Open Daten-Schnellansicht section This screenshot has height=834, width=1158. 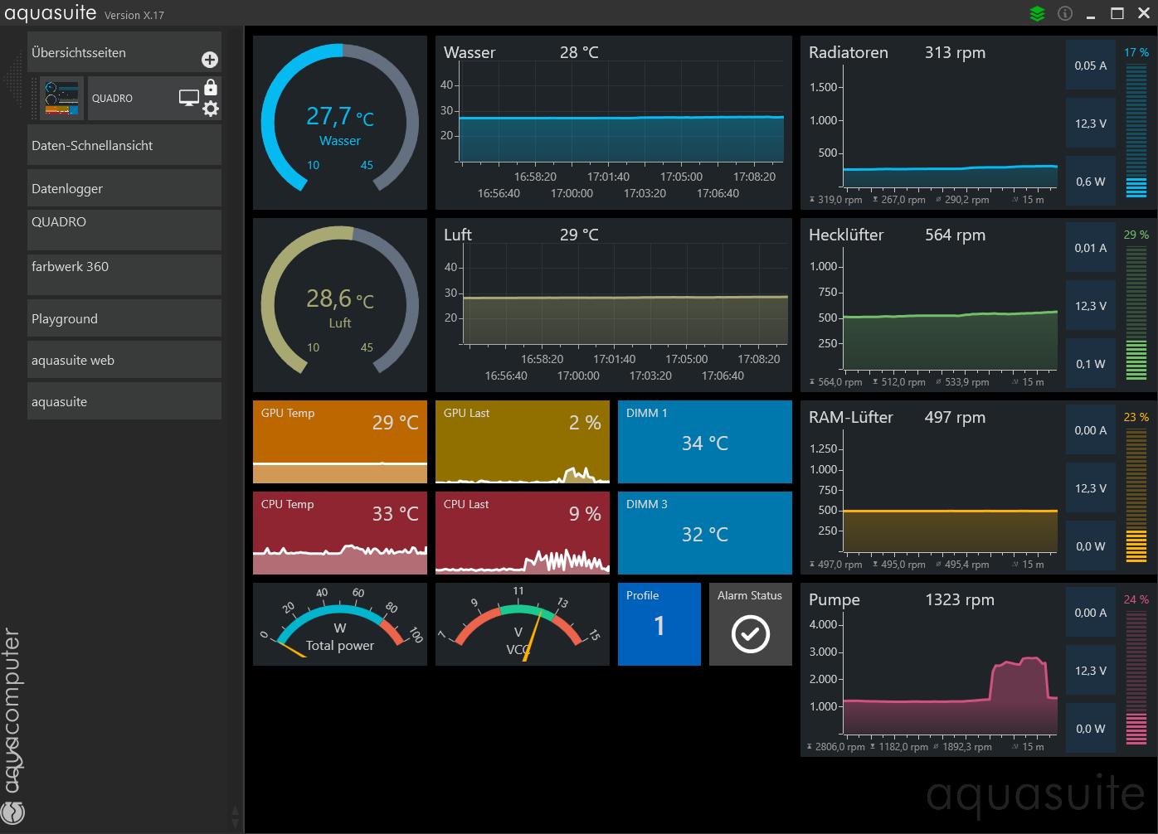pos(124,145)
